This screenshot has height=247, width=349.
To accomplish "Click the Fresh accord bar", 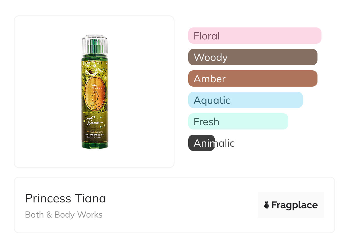I will click(238, 121).
